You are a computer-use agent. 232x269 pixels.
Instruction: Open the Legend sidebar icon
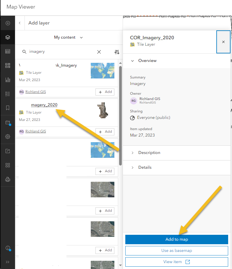click(x=8, y=94)
